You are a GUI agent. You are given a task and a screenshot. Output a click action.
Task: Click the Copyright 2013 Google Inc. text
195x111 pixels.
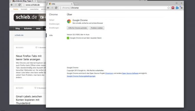(x=85, y=70)
